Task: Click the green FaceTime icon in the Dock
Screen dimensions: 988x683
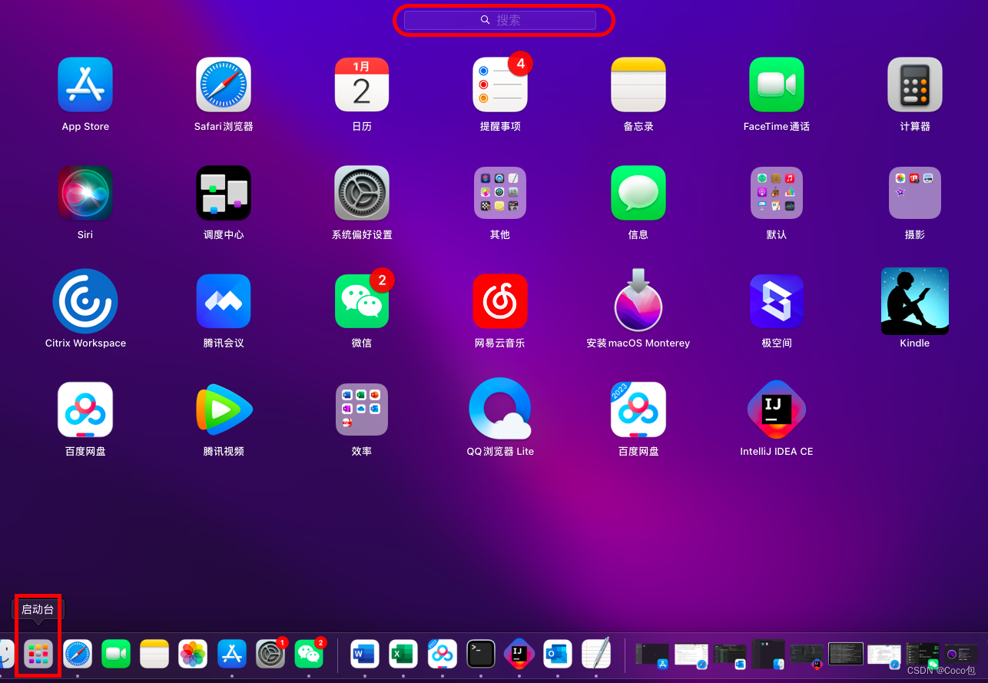Action: [116, 654]
